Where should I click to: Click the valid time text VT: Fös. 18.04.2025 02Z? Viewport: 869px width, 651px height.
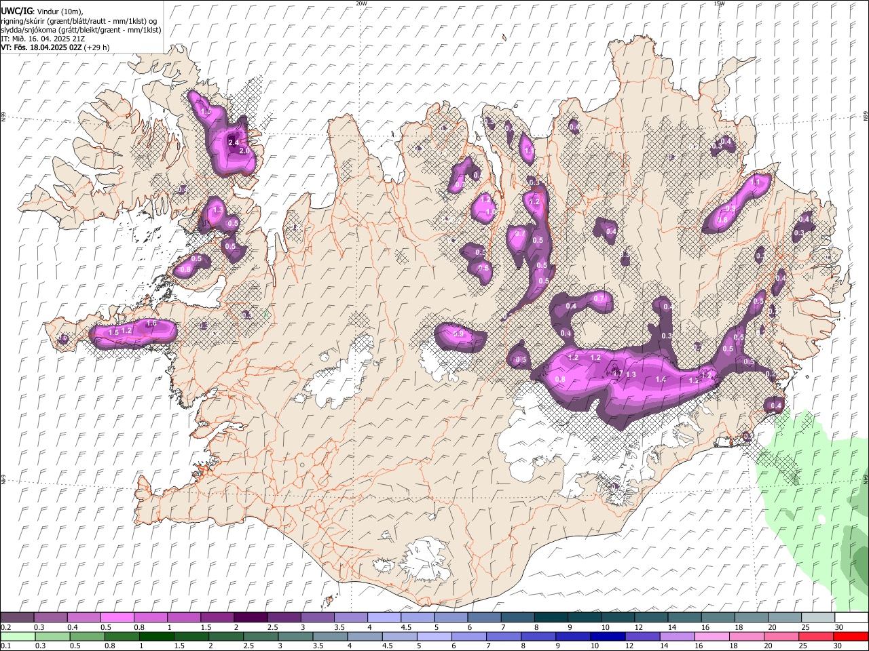pyautogui.click(x=42, y=47)
